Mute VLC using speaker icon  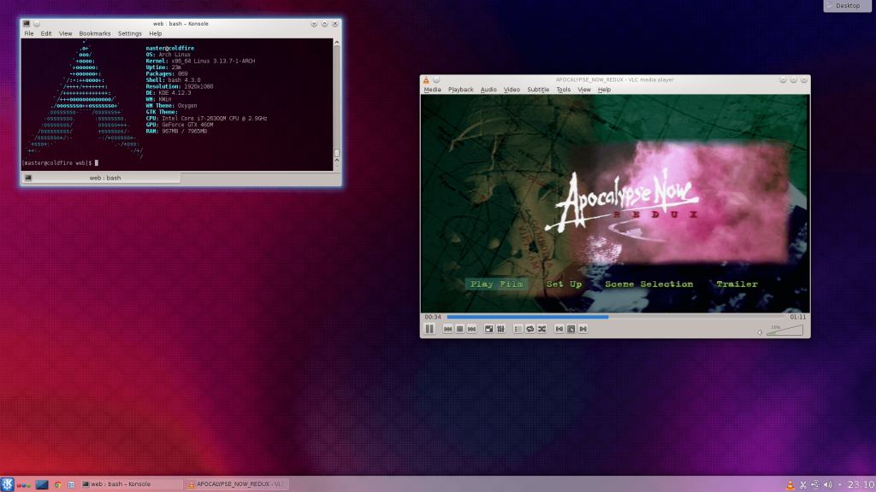pyautogui.click(x=760, y=332)
